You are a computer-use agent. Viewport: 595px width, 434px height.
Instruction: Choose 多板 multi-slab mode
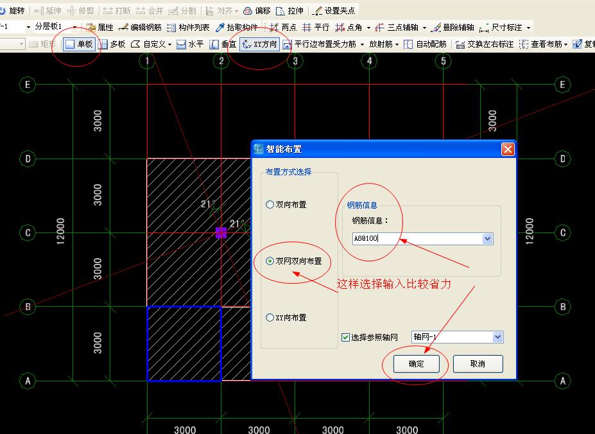112,44
